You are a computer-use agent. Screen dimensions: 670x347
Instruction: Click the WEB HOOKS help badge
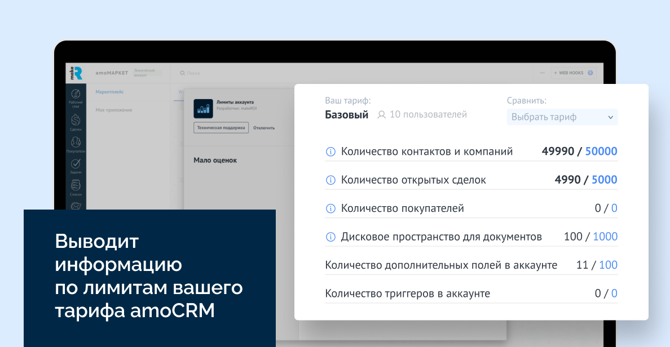[x=590, y=73]
